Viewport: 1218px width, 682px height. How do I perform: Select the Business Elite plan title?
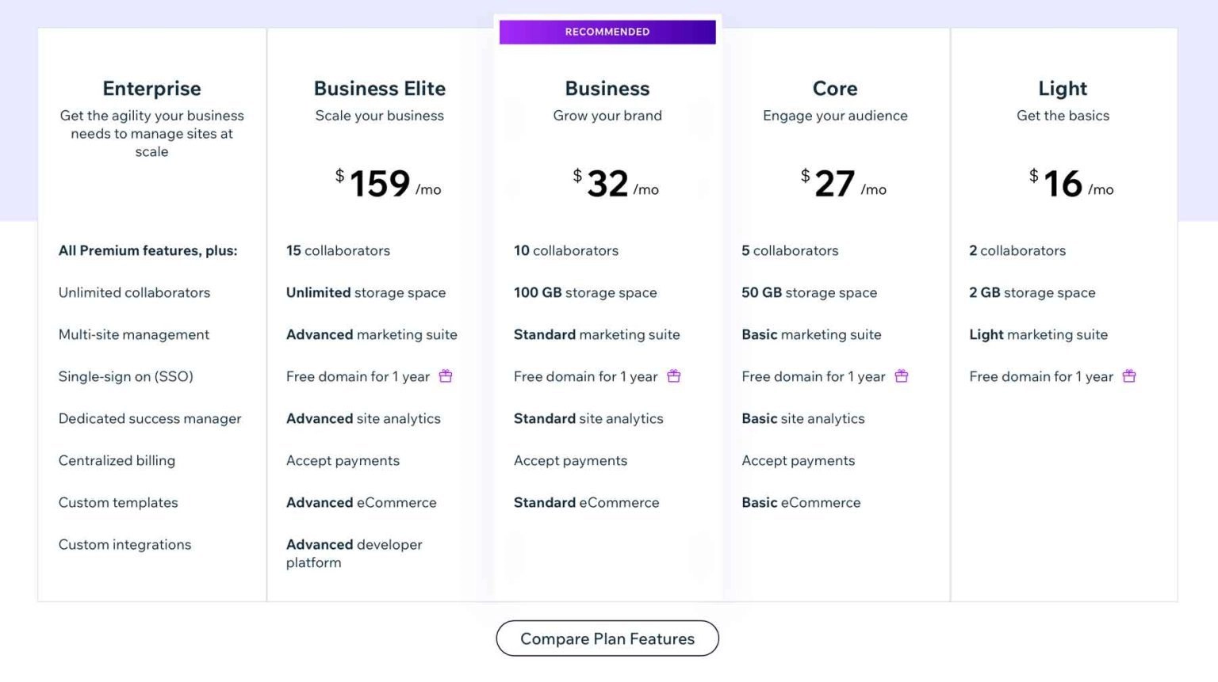coord(380,89)
